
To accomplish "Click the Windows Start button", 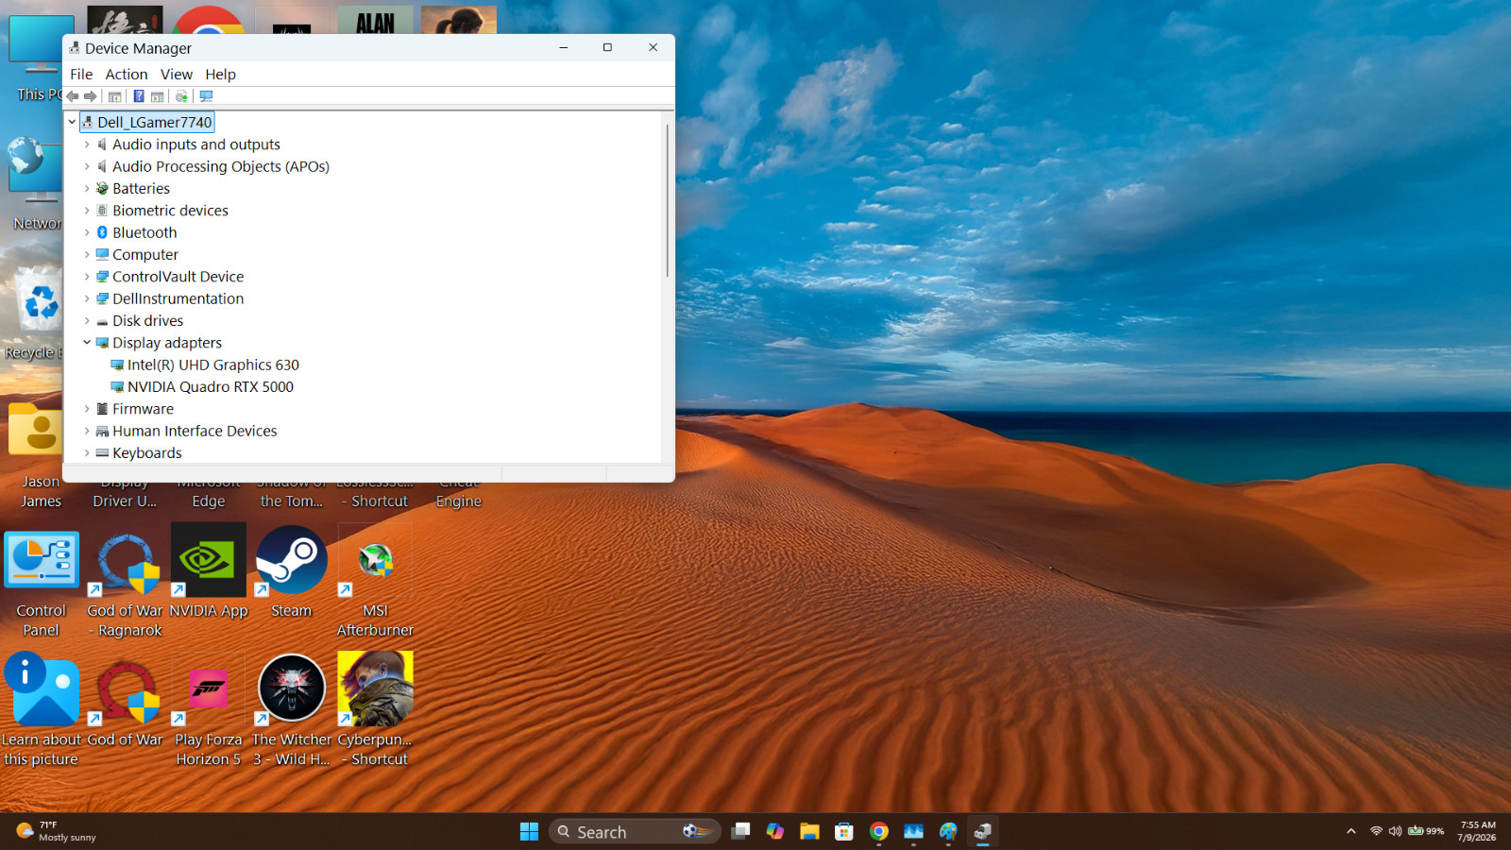I will 529,831.
